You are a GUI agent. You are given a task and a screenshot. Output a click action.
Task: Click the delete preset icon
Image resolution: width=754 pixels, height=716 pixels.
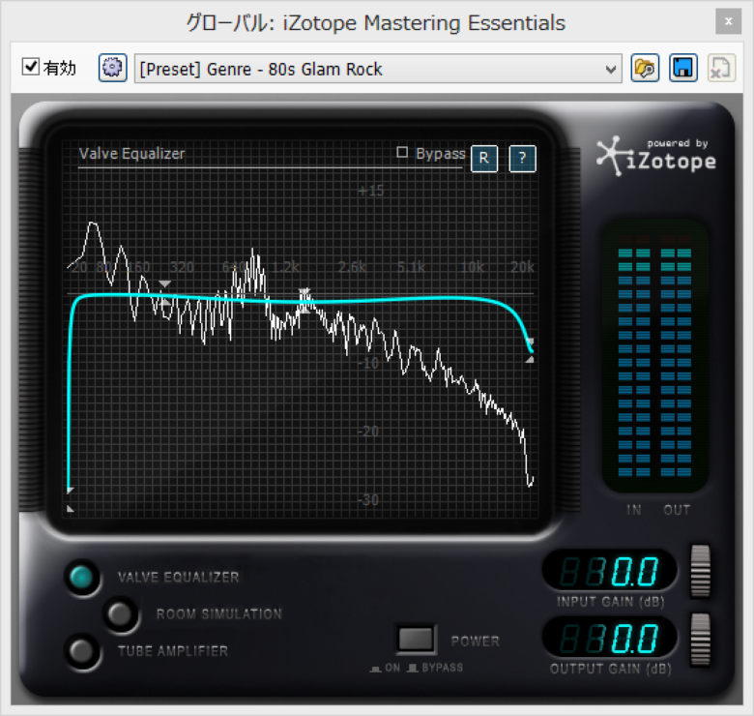(721, 68)
